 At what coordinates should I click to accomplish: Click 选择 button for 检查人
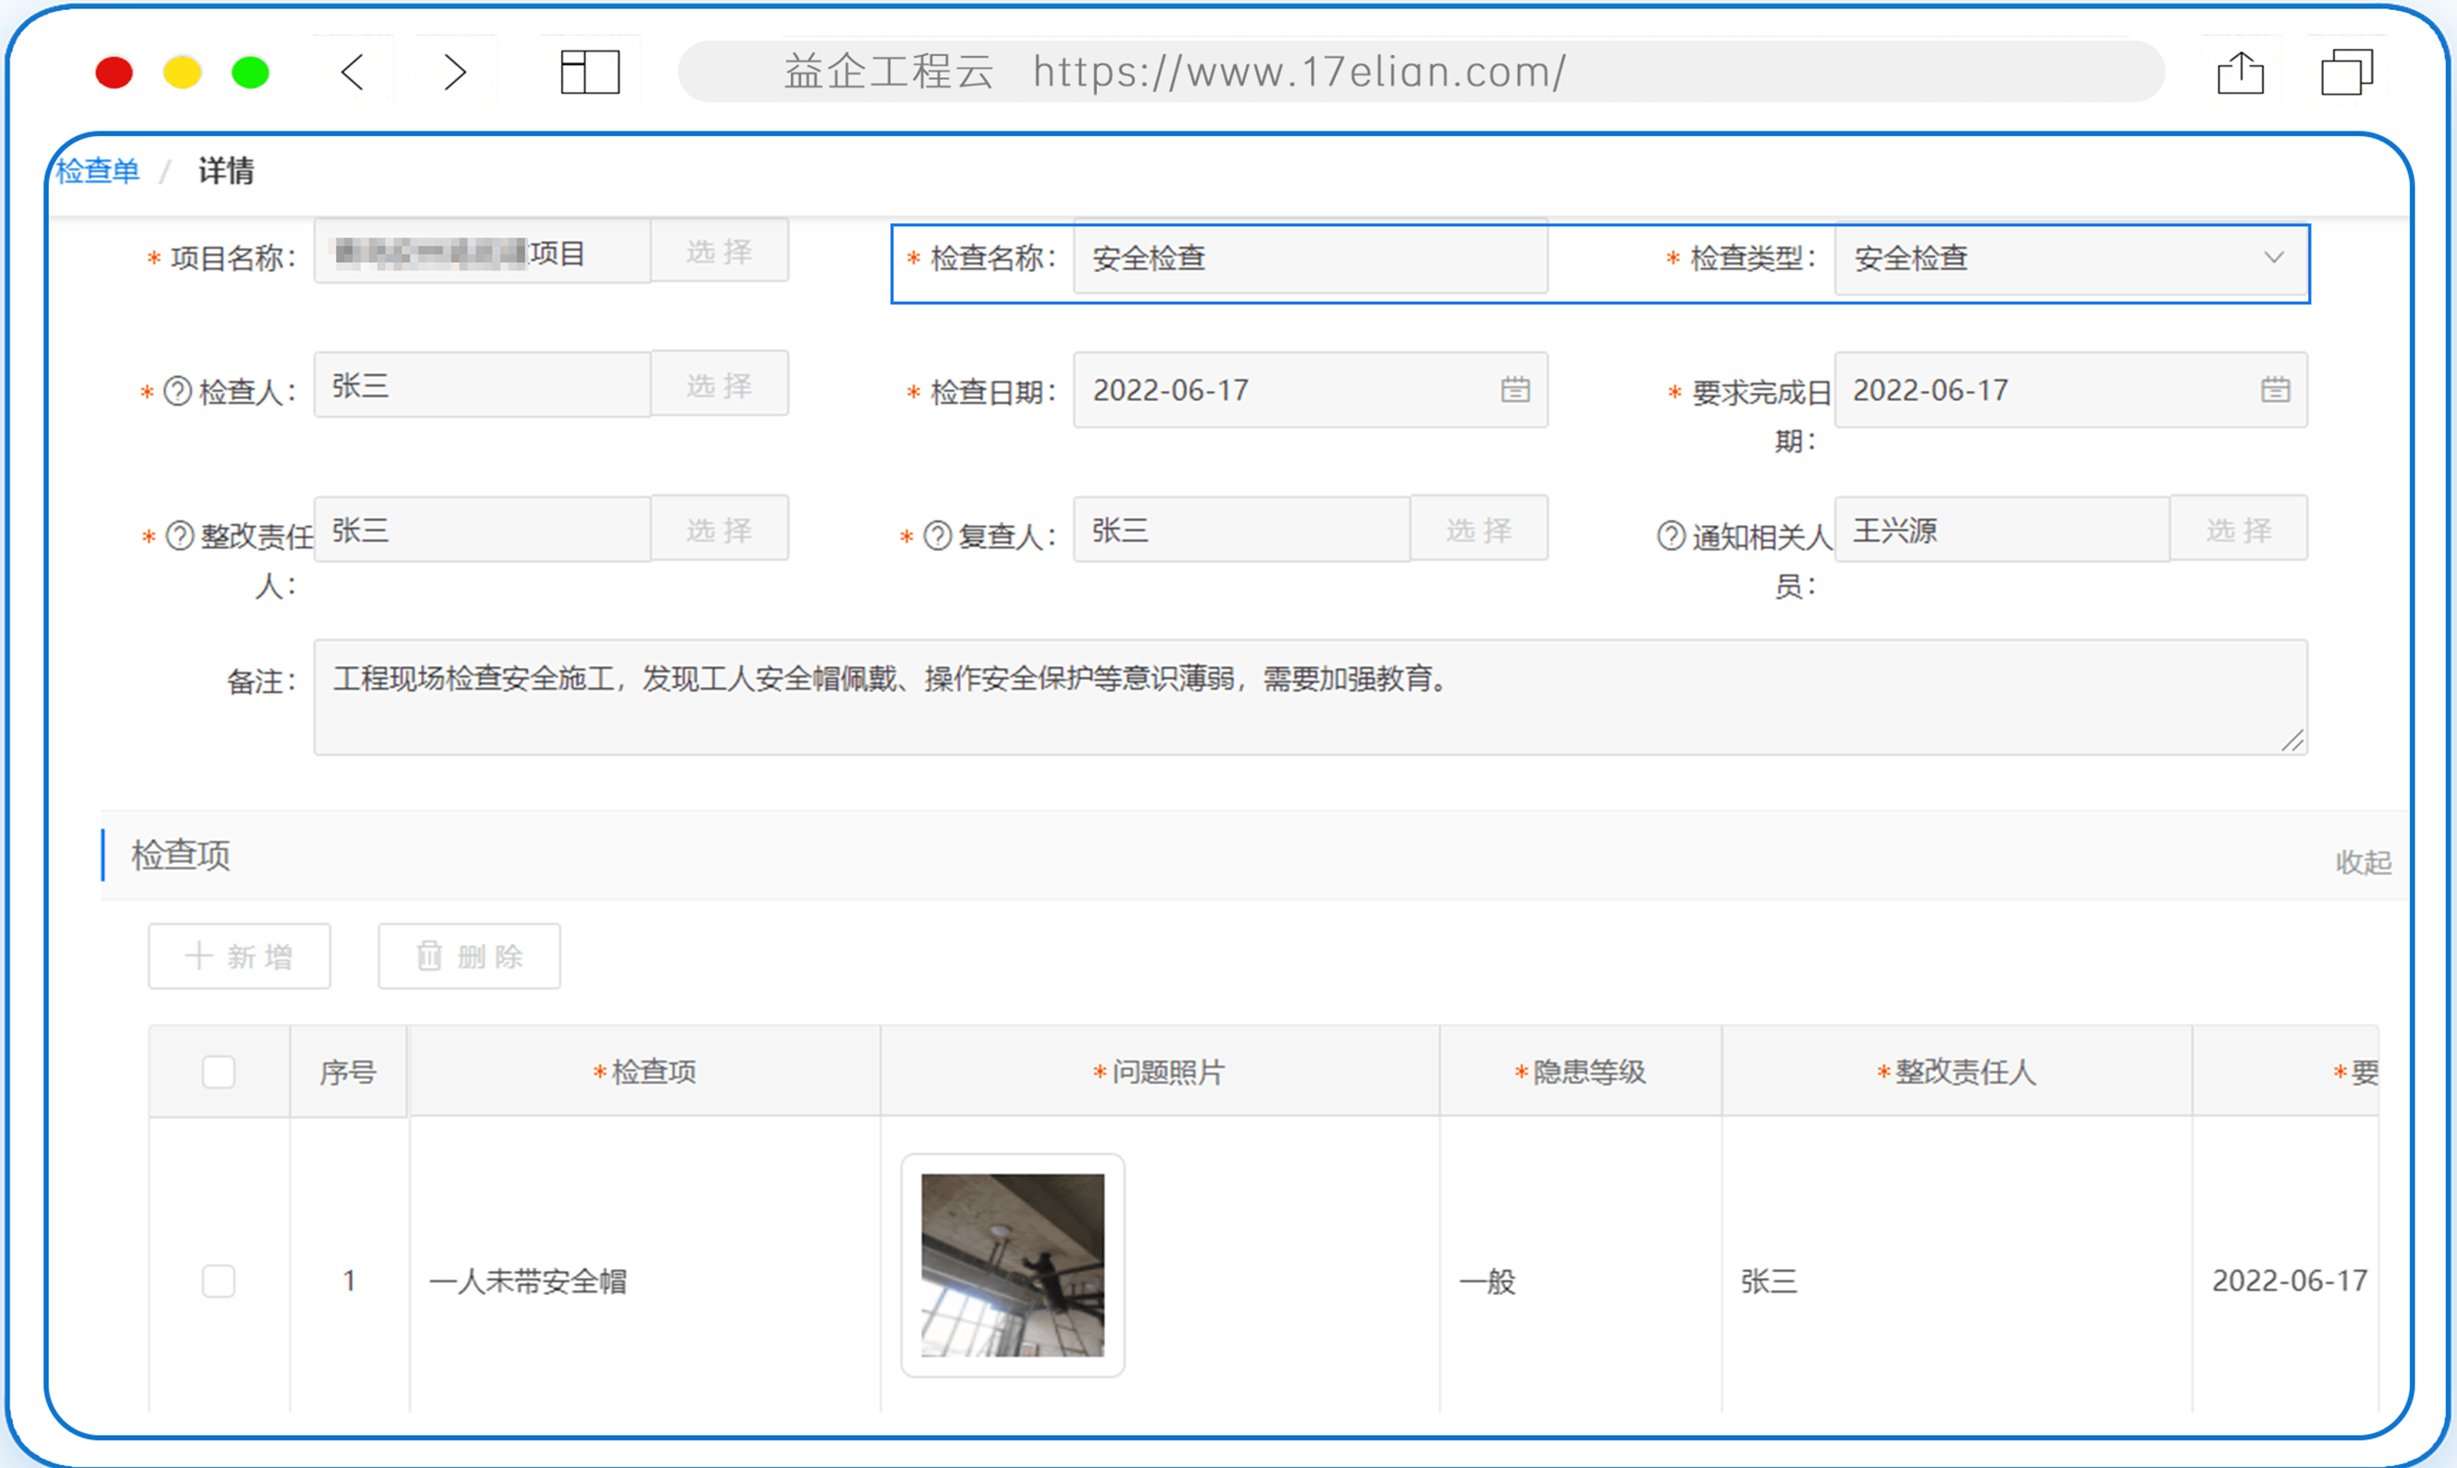[x=720, y=384]
